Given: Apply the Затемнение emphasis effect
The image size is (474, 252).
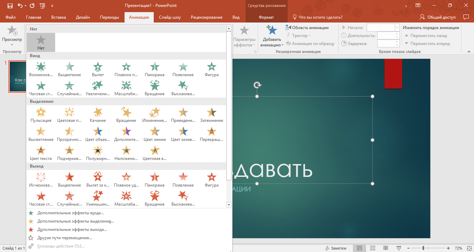Looking at the screenshot, I should 212,115.
